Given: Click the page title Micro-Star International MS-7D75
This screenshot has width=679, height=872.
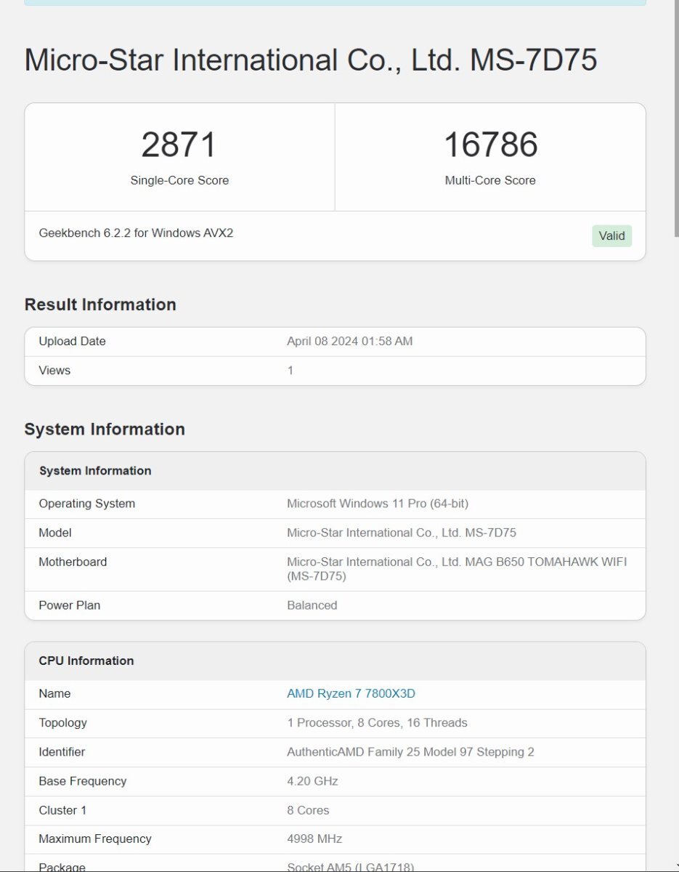Looking at the screenshot, I should tap(311, 60).
